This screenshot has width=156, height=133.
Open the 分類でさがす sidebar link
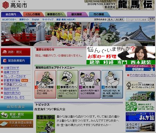[x=11, y=68]
